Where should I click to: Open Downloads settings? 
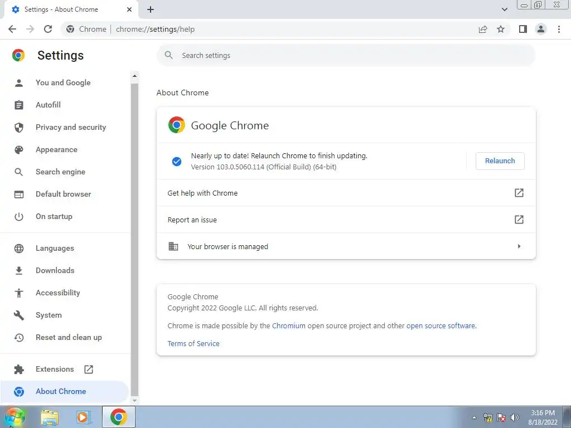coord(55,270)
